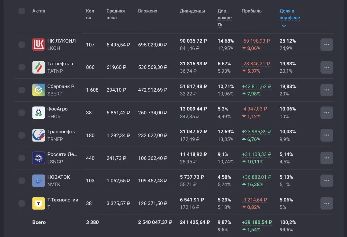Click the NOVATEK NVTK logo icon
This screenshot has height=237, width=347.
tap(39, 181)
